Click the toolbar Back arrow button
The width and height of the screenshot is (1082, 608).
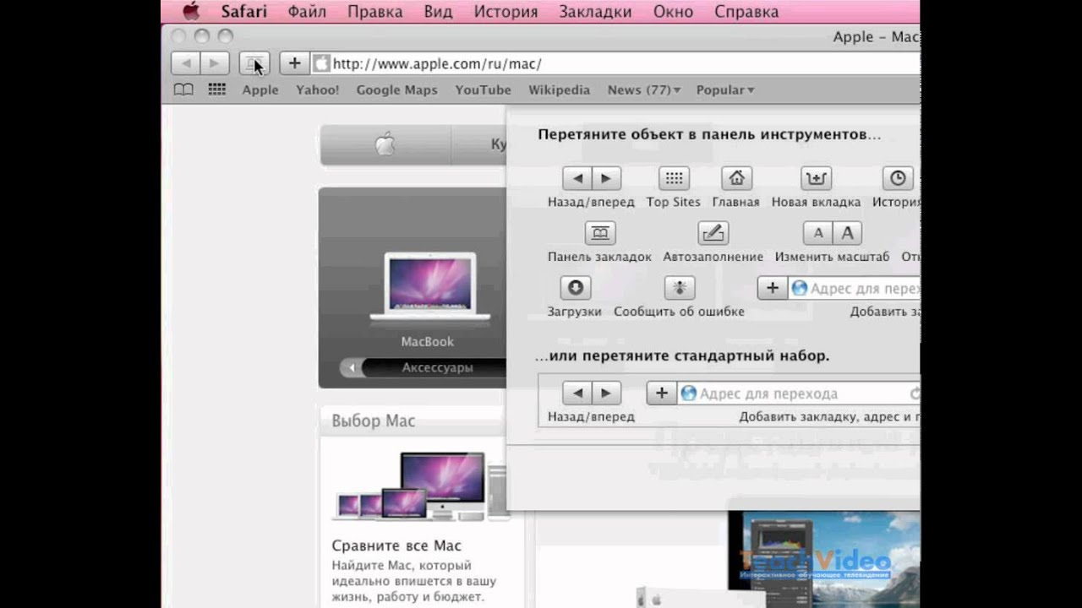[x=186, y=63]
